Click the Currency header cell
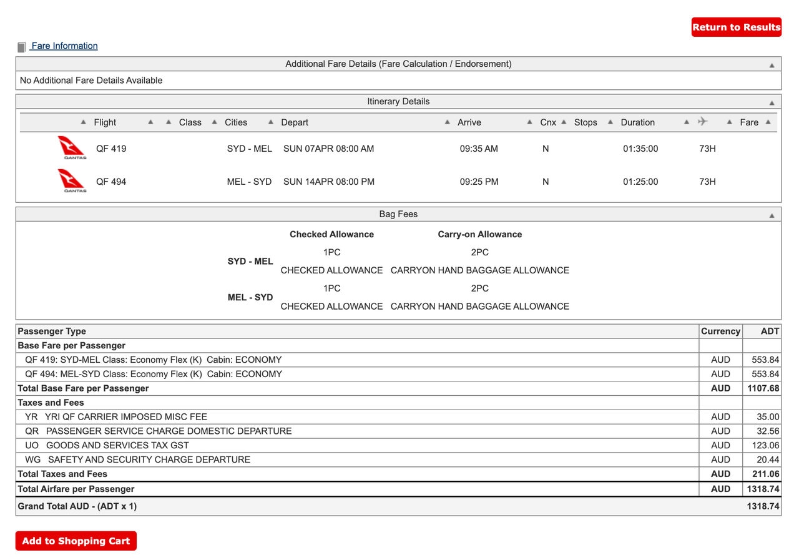The height and width of the screenshot is (560, 799). click(720, 331)
